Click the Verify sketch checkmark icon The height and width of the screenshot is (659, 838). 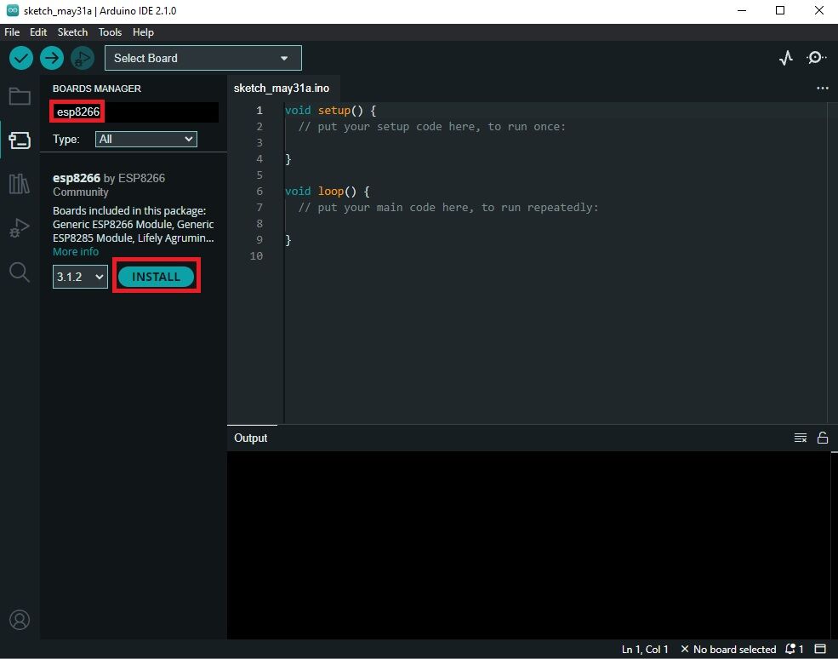click(x=21, y=58)
